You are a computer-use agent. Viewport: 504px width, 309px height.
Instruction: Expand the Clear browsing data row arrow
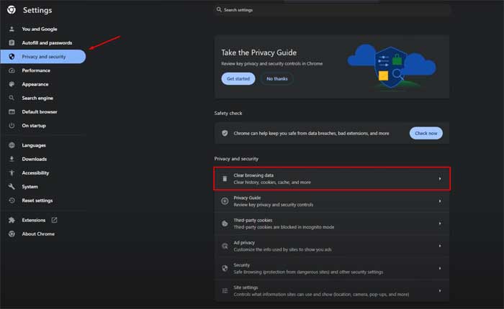click(x=439, y=178)
